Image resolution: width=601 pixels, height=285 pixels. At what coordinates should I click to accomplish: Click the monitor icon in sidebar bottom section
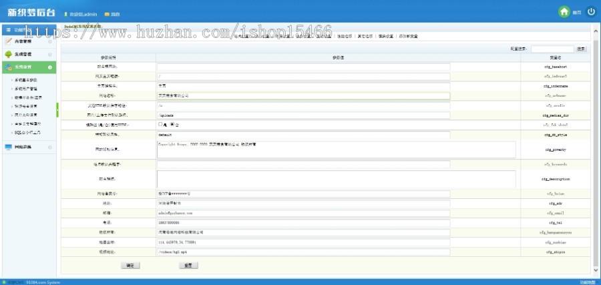pos(8,147)
